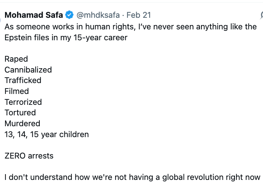
Task: Open the Feb 21 timestamp link
Action: tap(139, 15)
